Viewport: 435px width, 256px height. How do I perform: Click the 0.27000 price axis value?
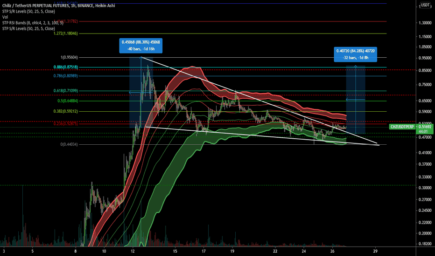click(x=425, y=199)
